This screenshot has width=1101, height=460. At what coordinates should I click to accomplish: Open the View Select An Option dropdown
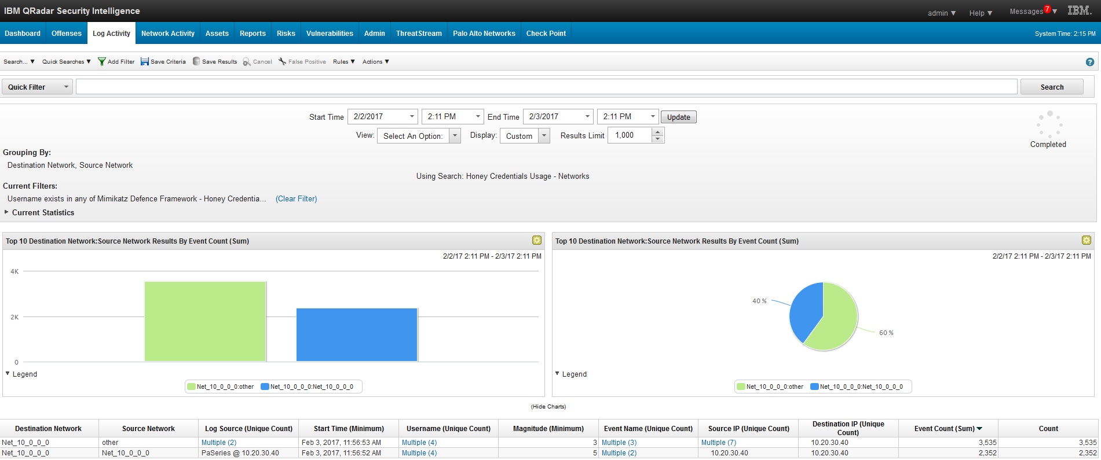(419, 136)
